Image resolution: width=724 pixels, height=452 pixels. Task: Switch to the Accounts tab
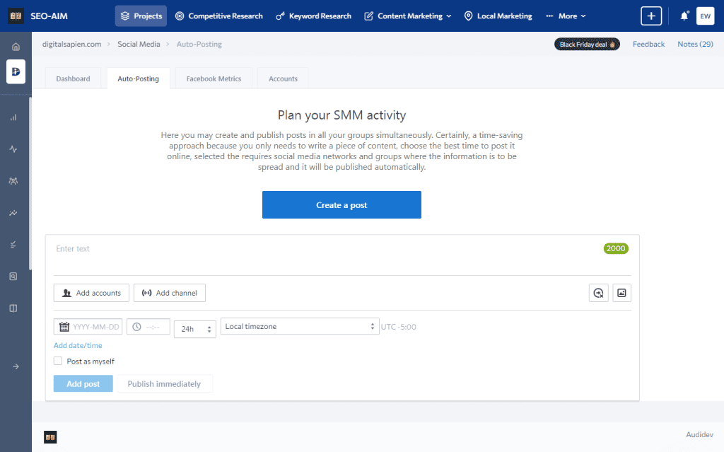click(283, 79)
